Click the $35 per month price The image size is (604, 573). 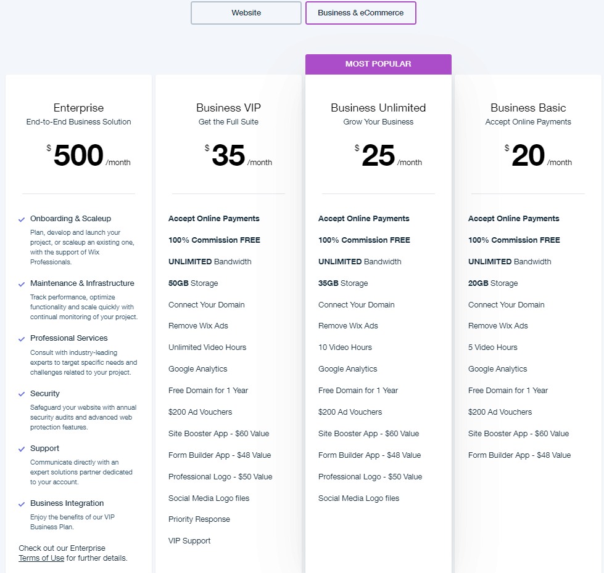(238, 155)
